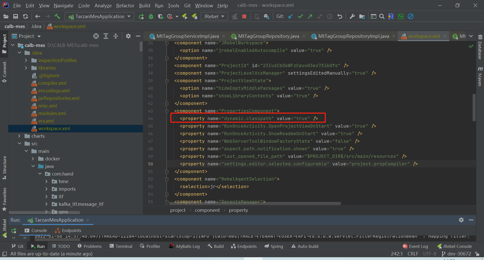Open the Navigate menu

64,6
